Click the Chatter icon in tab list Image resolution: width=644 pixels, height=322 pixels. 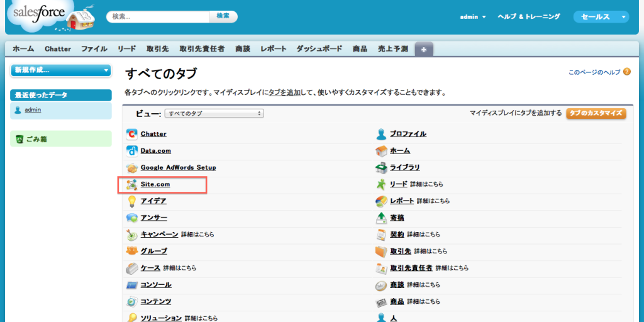(x=131, y=134)
